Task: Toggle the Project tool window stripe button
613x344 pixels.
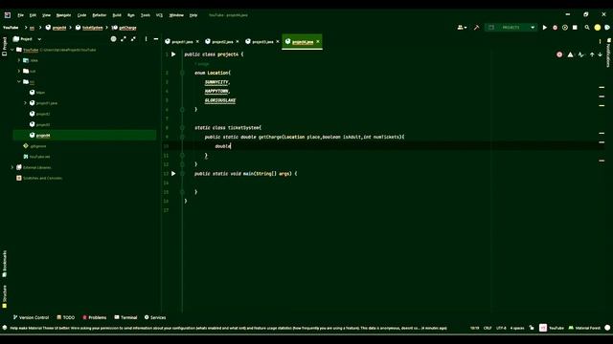Action: (5, 46)
